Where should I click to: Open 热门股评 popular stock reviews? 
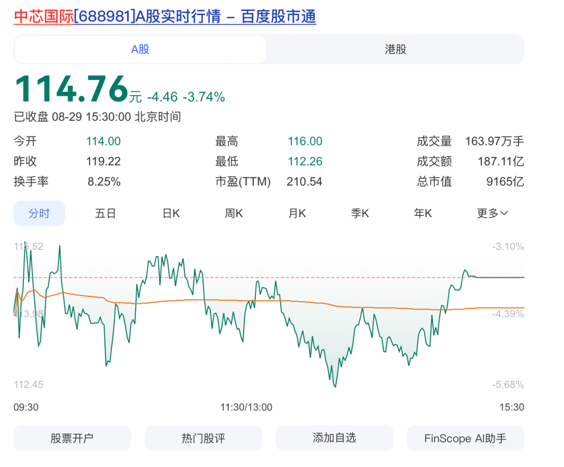tap(203, 438)
